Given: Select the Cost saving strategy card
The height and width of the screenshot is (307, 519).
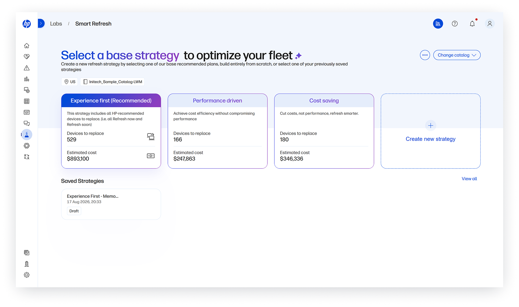Looking at the screenshot, I should click(x=324, y=131).
